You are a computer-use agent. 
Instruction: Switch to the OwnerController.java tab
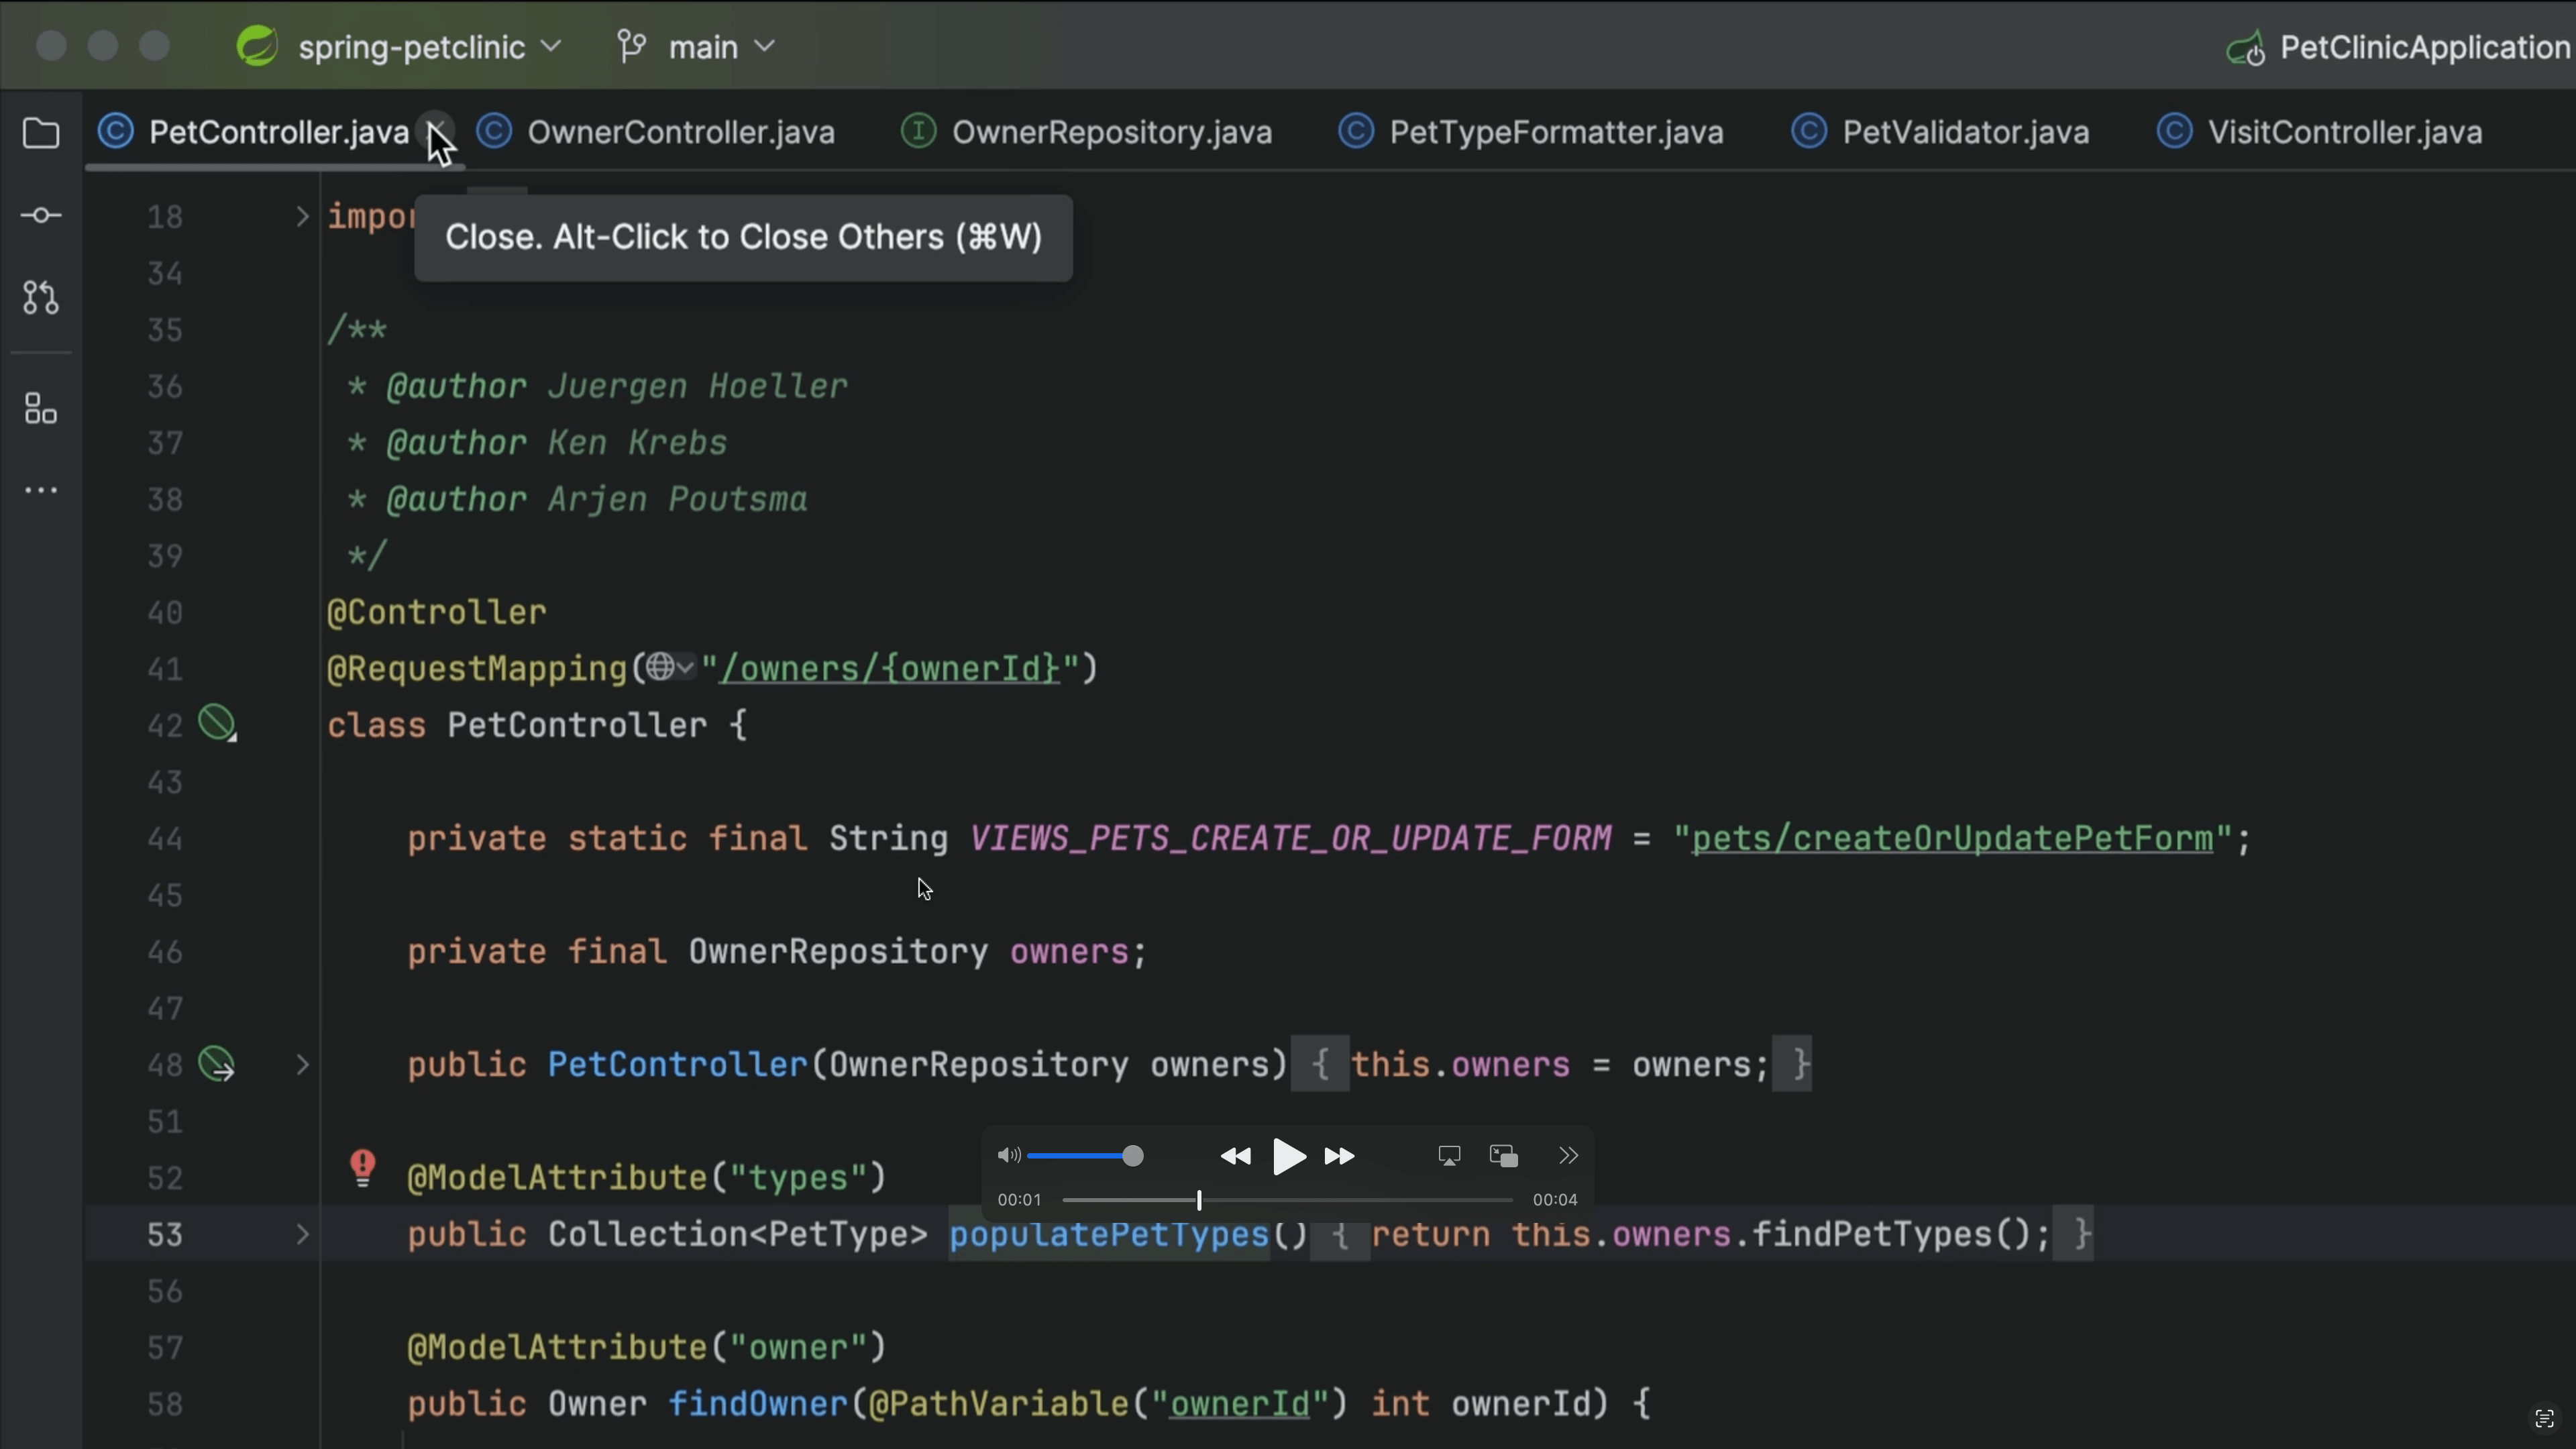681,131
